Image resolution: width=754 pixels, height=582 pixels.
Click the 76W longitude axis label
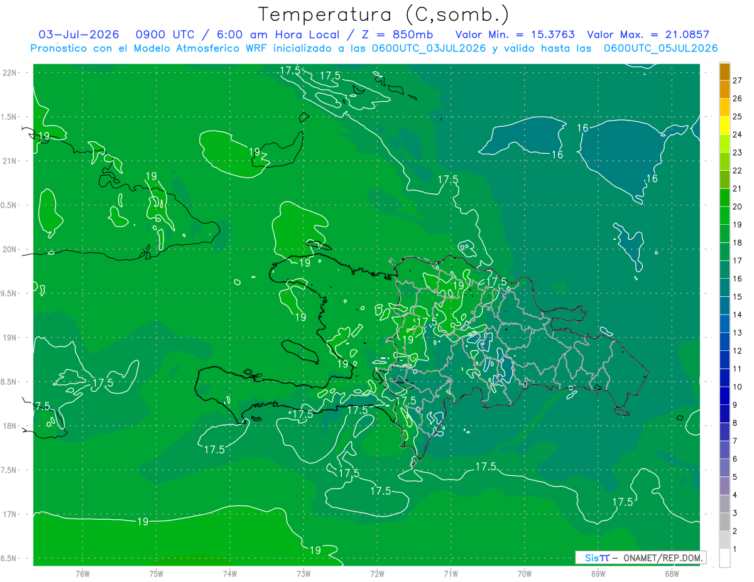pyautogui.click(x=82, y=573)
